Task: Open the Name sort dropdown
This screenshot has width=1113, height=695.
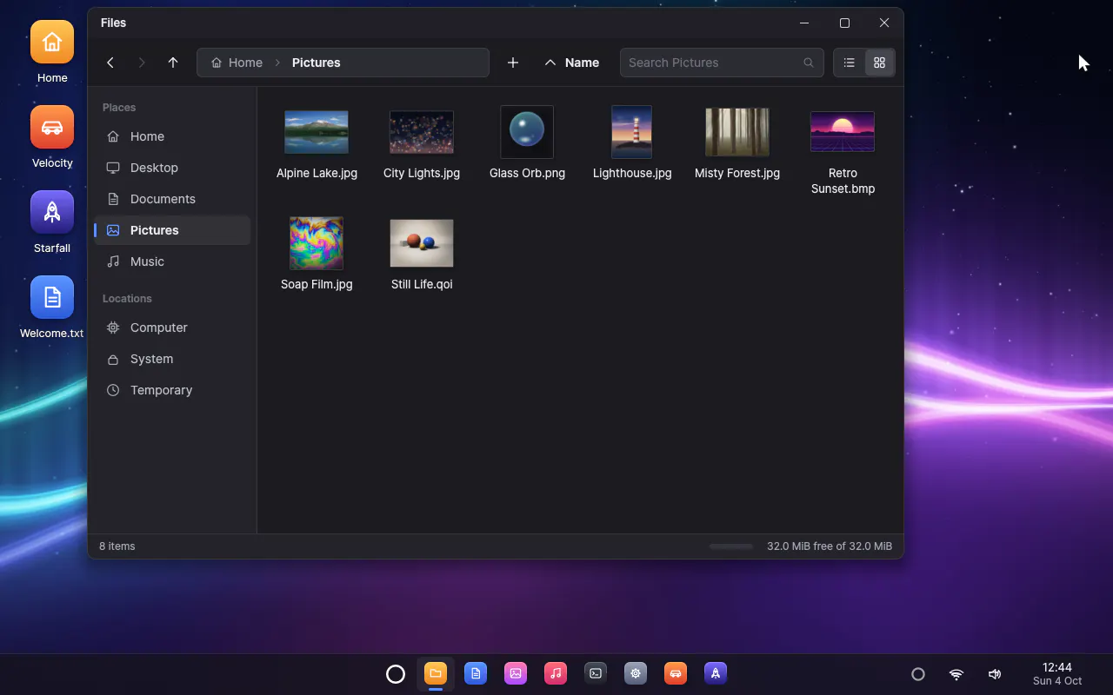Action: pyautogui.click(x=582, y=63)
